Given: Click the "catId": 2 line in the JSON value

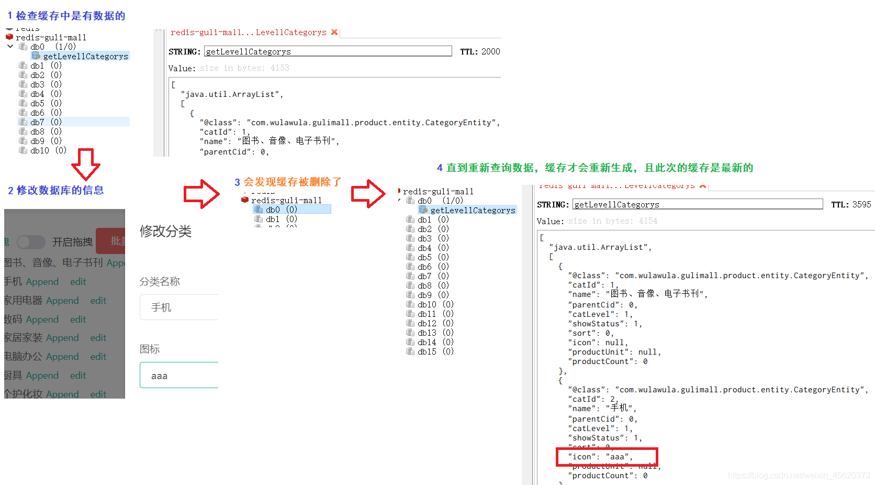Looking at the screenshot, I should 593,399.
